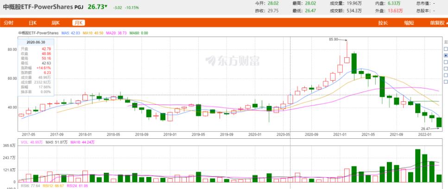Click the MA5: 42.03 legend label
The image size is (448, 189).
pos(70,33)
